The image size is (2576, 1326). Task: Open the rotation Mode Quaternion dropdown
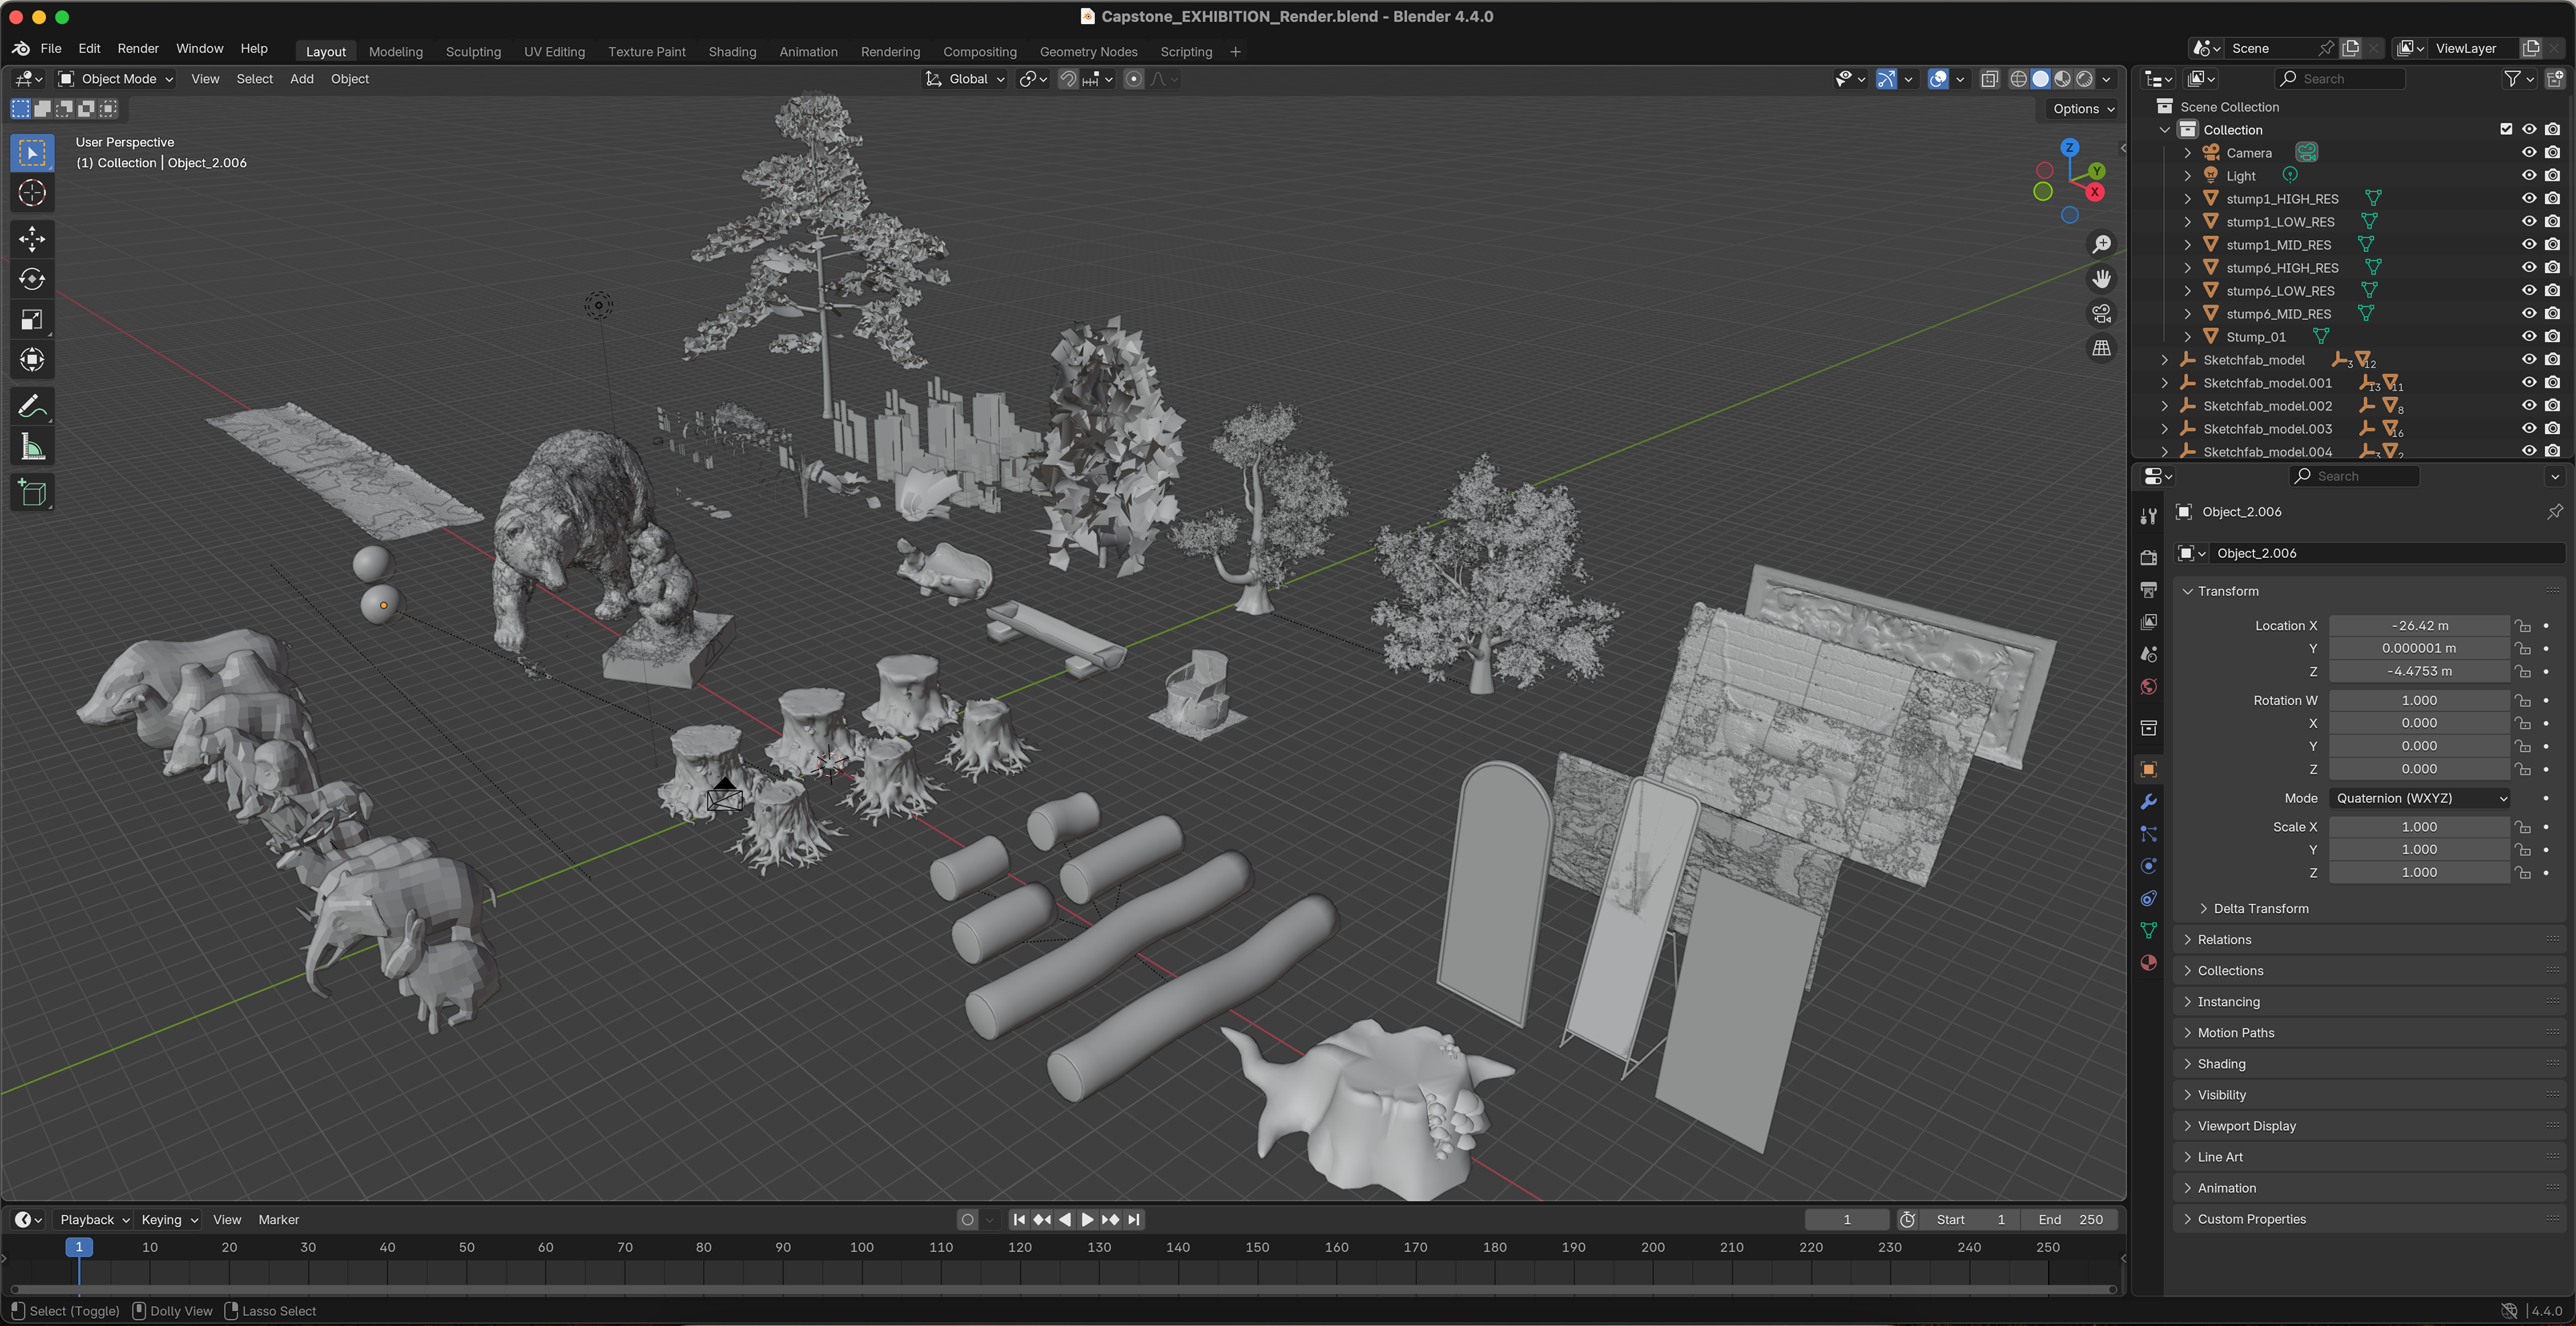[x=2419, y=798]
